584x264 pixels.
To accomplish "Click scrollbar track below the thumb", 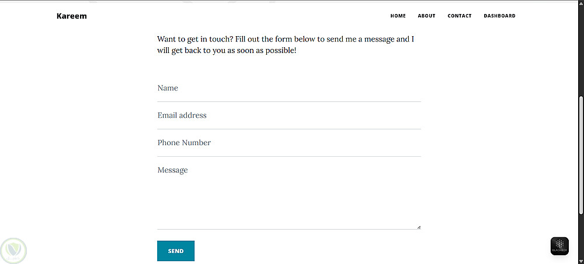I will click(580, 239).
